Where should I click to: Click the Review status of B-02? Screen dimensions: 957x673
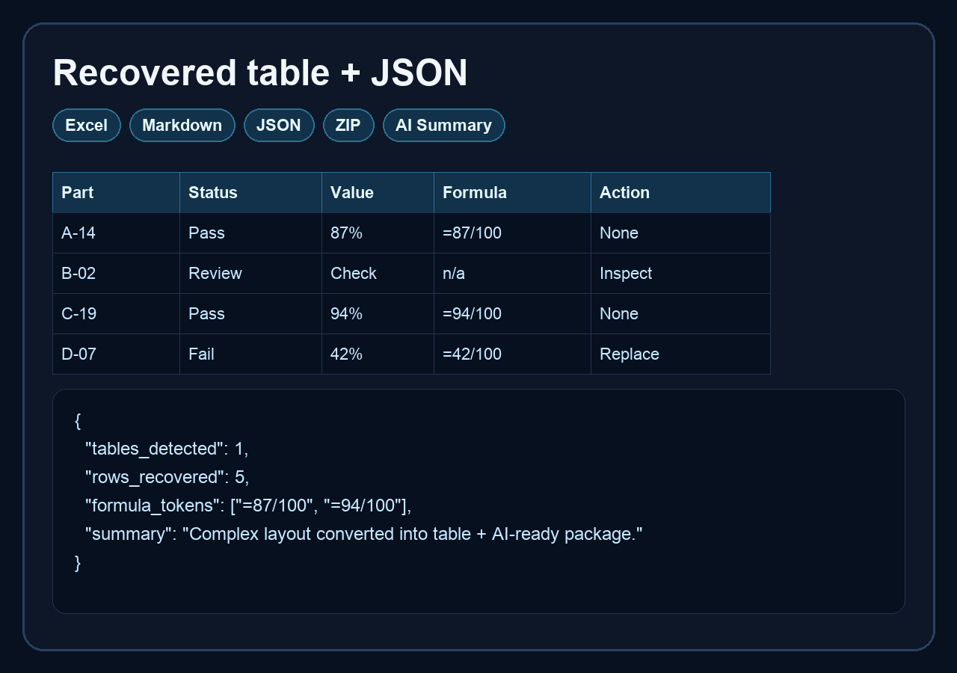[215, 273]
